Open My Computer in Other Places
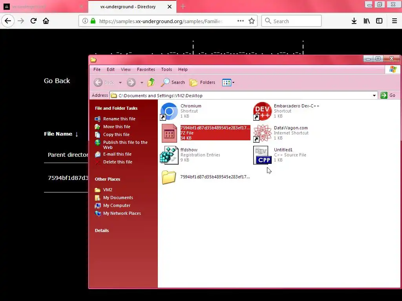This screenshot has width=402, height=301. click(117, 205)
